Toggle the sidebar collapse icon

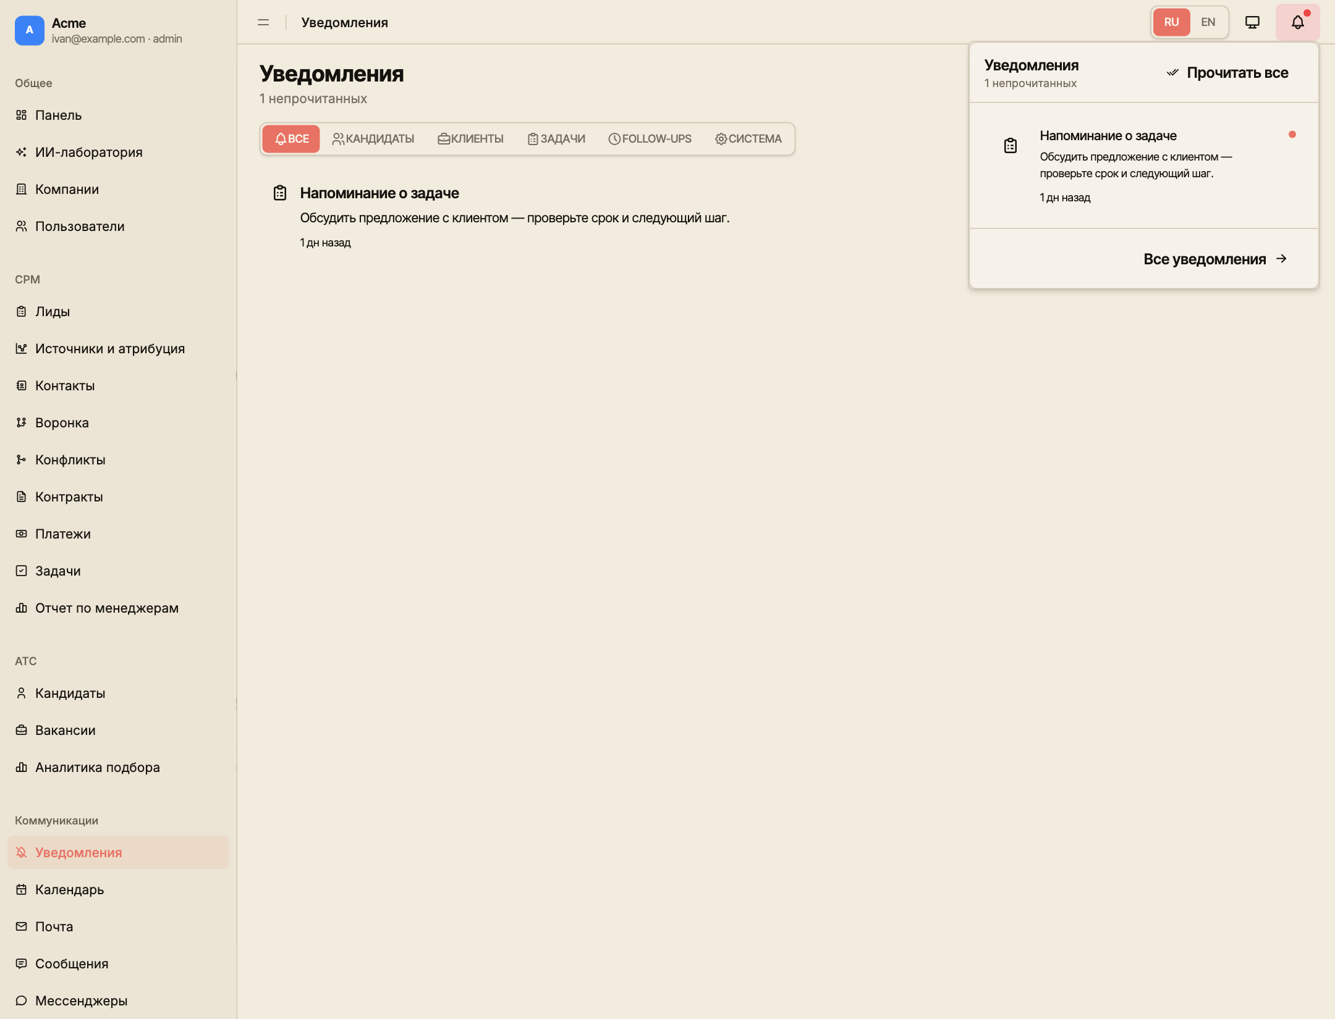click(263, 22)
